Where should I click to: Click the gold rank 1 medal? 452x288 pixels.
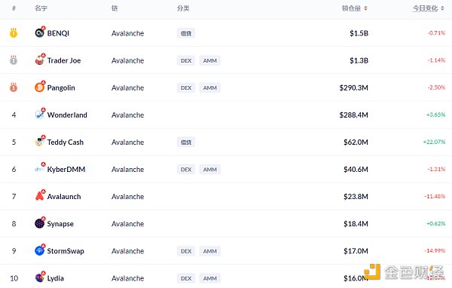coord(14,33)
